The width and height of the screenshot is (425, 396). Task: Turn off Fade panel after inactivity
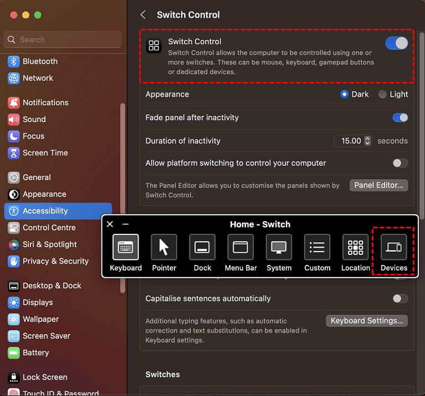pos(400,118)
